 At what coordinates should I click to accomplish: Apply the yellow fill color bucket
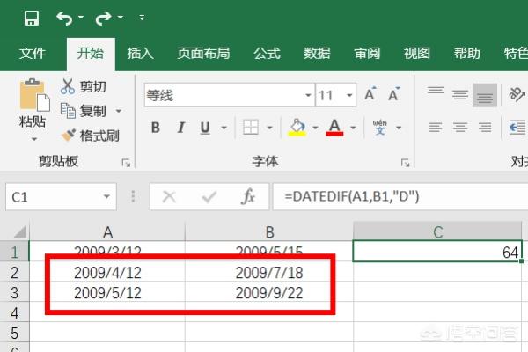[x=297, y=128]
